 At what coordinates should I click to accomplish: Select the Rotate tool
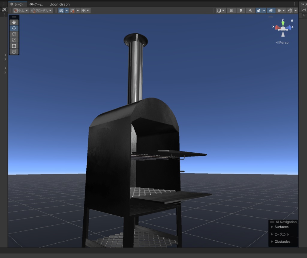point(14,34)
